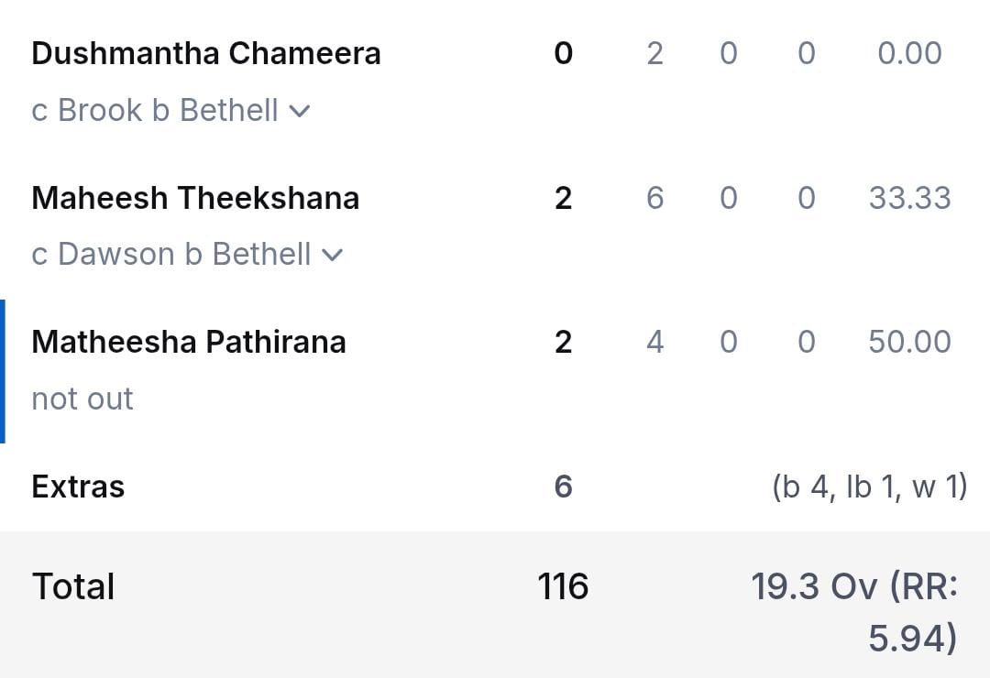
Task: Tap the 'c Dawson b Bethell' dismissal text
Action: pos(171,255)
